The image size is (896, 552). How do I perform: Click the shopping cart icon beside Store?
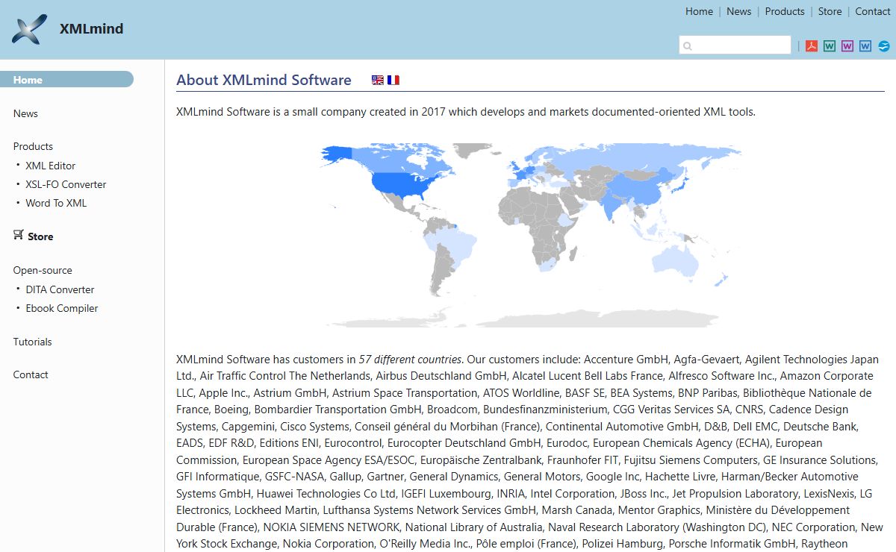point(19,236)
